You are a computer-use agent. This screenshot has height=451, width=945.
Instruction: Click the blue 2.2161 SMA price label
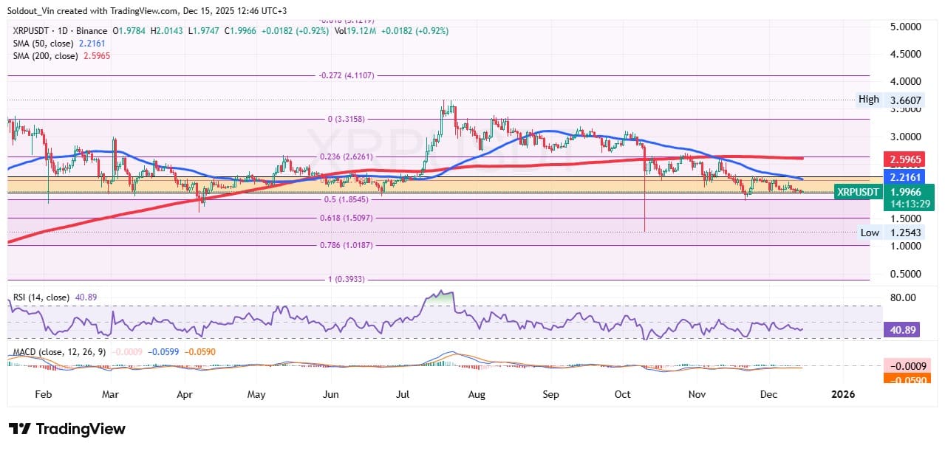point(904,177)
